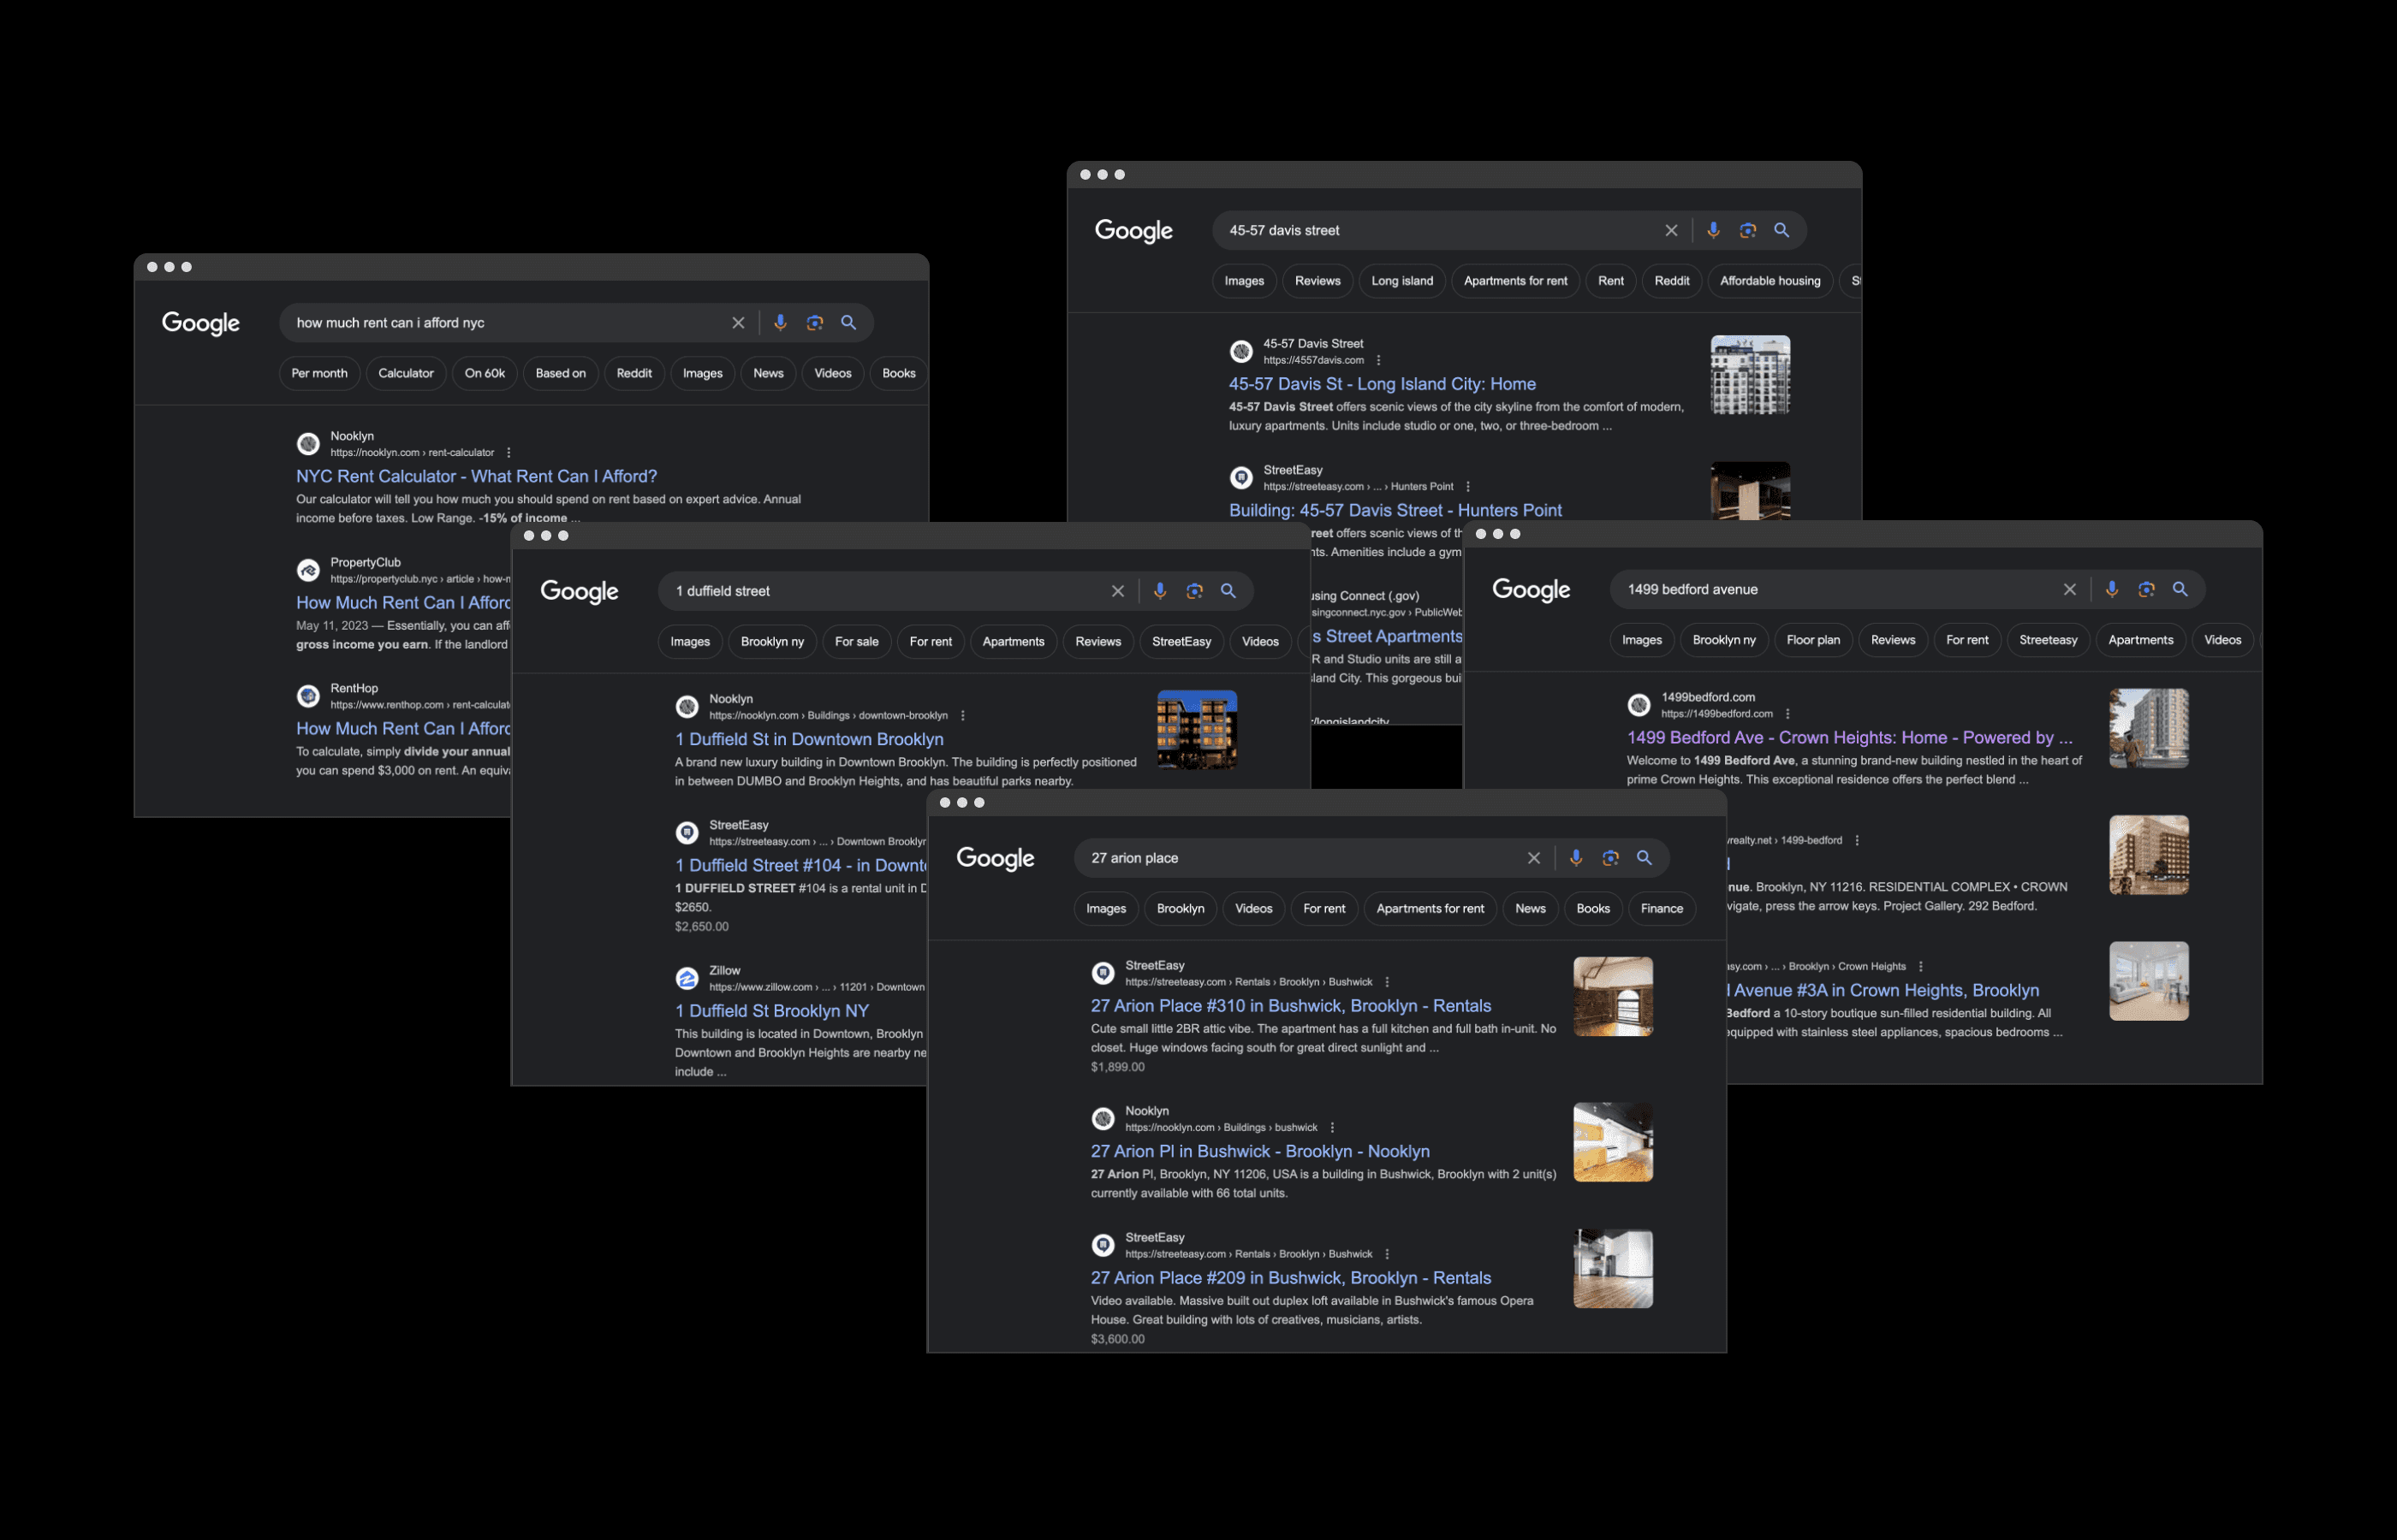The image size is (2397, 1540).
Task: Click Google logo in 1499 bedford avenue window
Action: coord(1532,591)
